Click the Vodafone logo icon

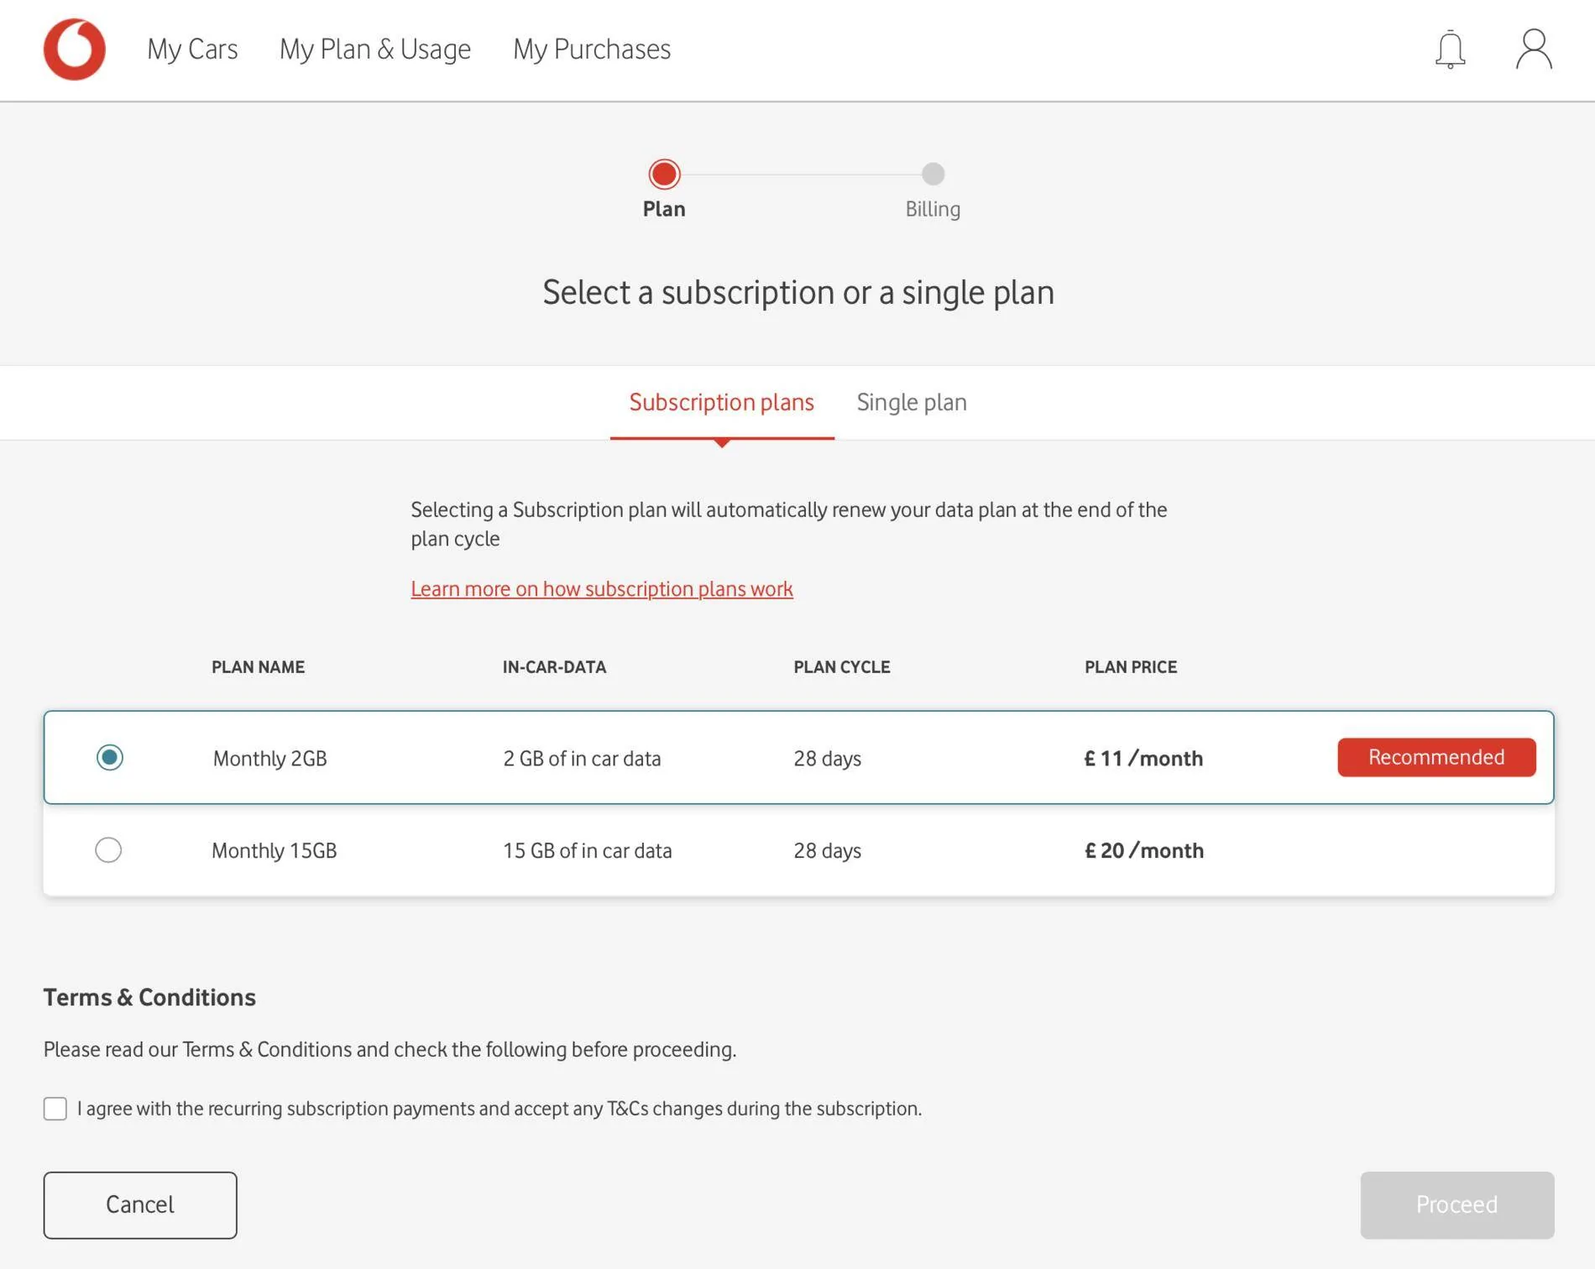point(75,50)
